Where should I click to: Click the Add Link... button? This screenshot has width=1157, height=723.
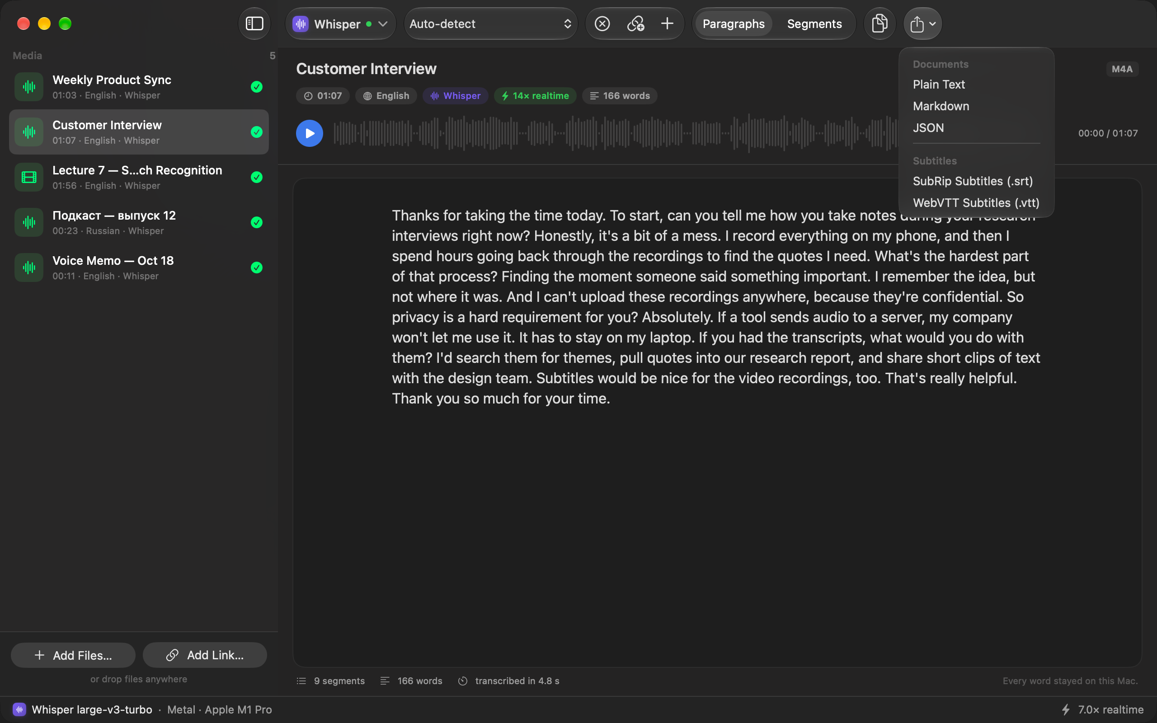point(205,655)
